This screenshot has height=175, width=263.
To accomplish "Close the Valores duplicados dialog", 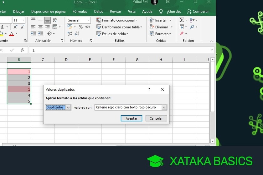I will tap(162, 89).
